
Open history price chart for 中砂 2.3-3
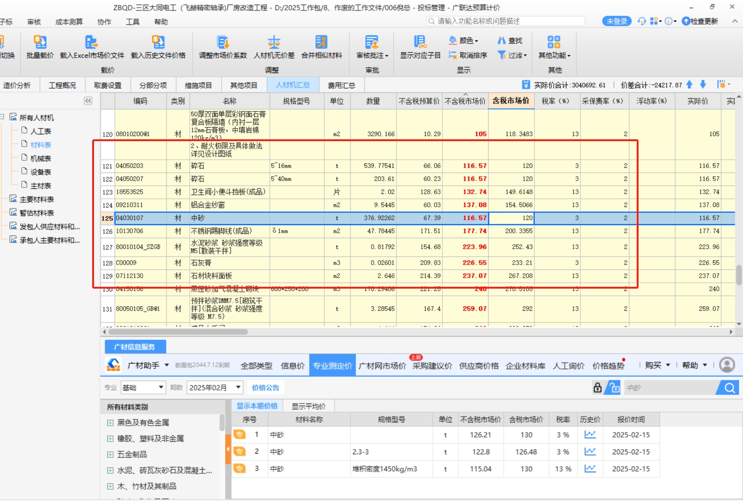click(590, 452)
